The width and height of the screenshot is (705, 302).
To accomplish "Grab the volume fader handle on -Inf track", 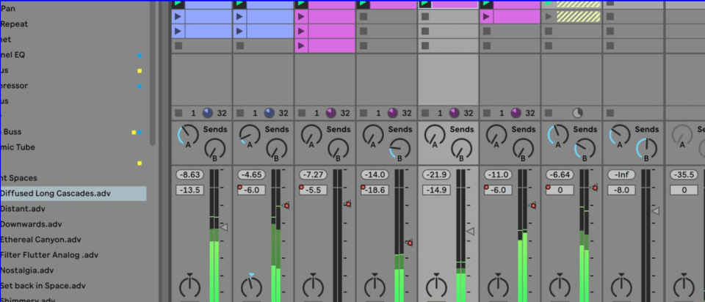I will tap(656, 210).
